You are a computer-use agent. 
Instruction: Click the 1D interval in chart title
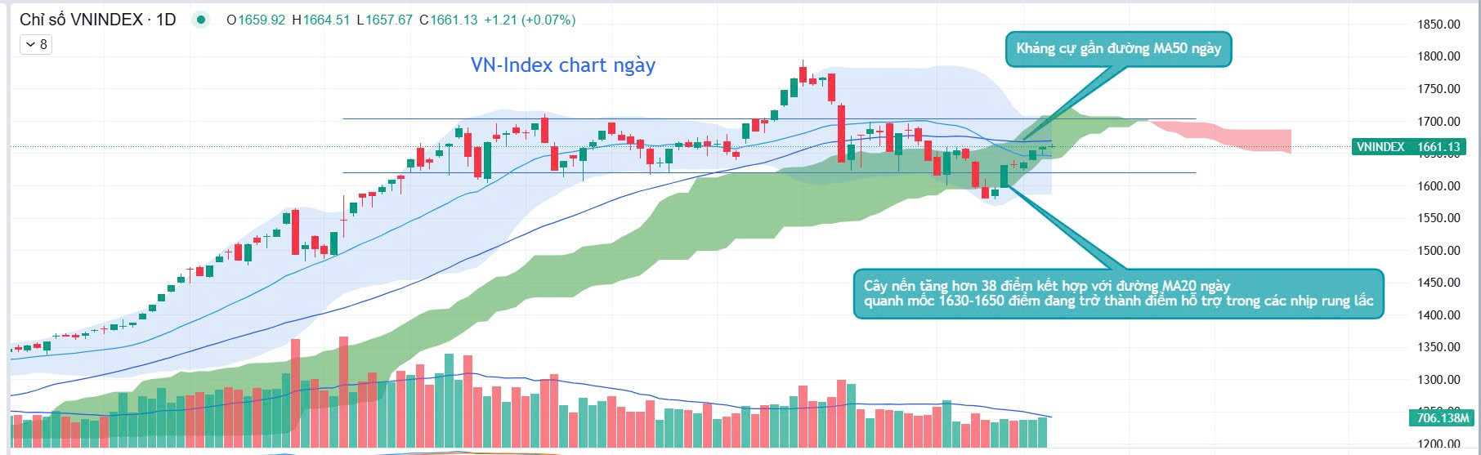point(166,20)
